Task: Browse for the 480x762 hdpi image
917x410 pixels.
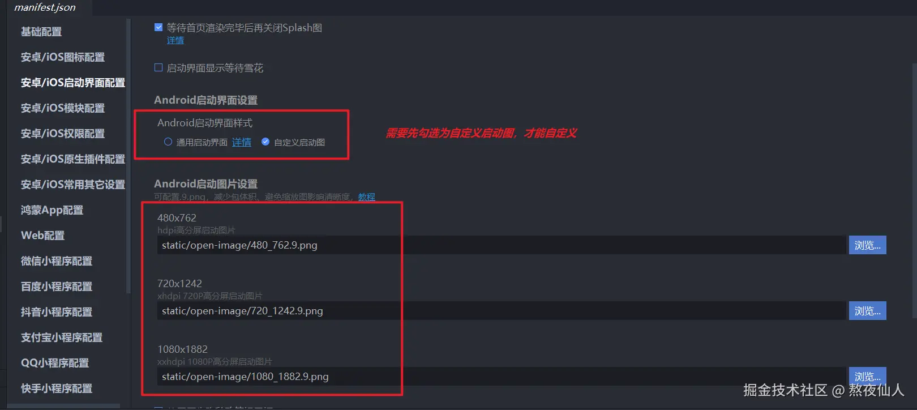Action: (867, 245)
